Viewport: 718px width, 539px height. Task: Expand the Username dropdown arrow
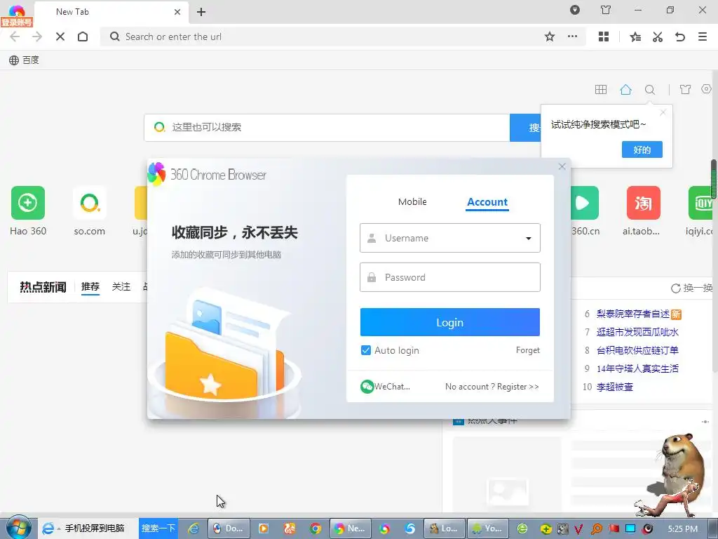(529, 239)
